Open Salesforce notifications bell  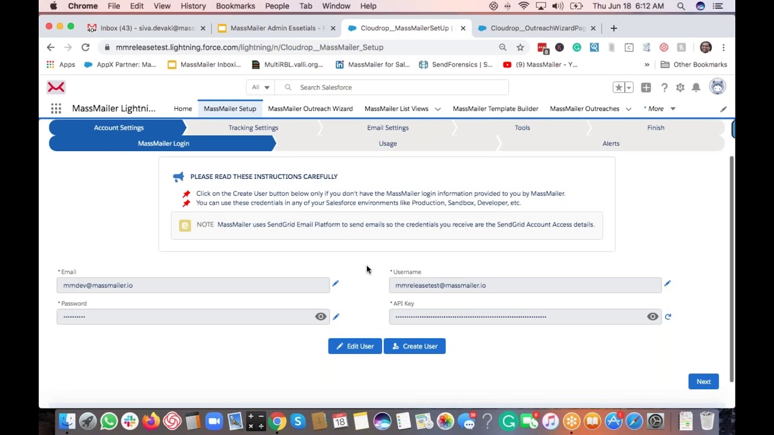pyautogui.click(x=696, y=88)
